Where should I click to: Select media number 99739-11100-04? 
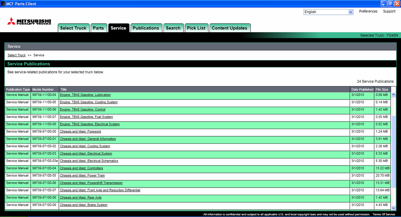coord(45,95)
